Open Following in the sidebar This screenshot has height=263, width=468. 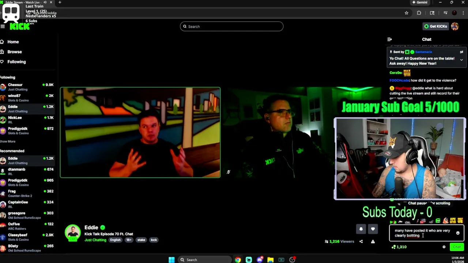16,62
